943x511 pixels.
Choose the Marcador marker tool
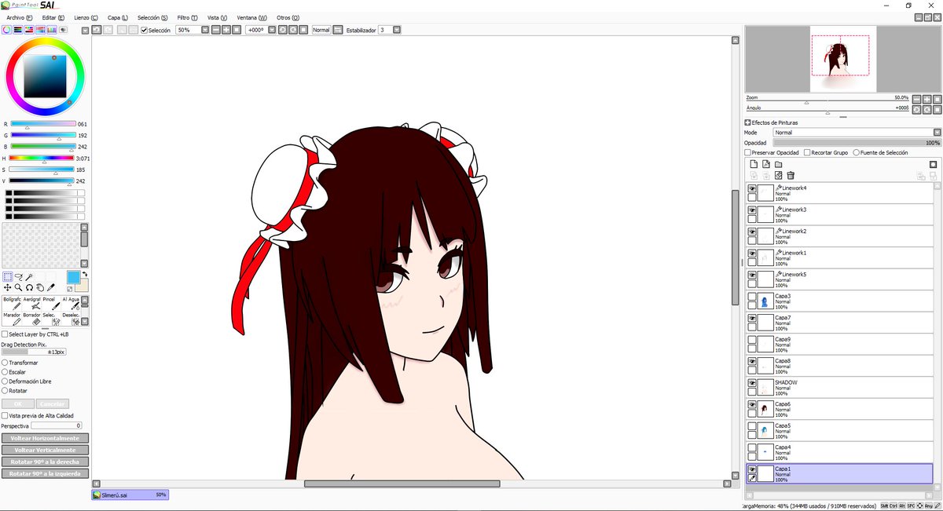pyautogui.click(x=12, y=318)
